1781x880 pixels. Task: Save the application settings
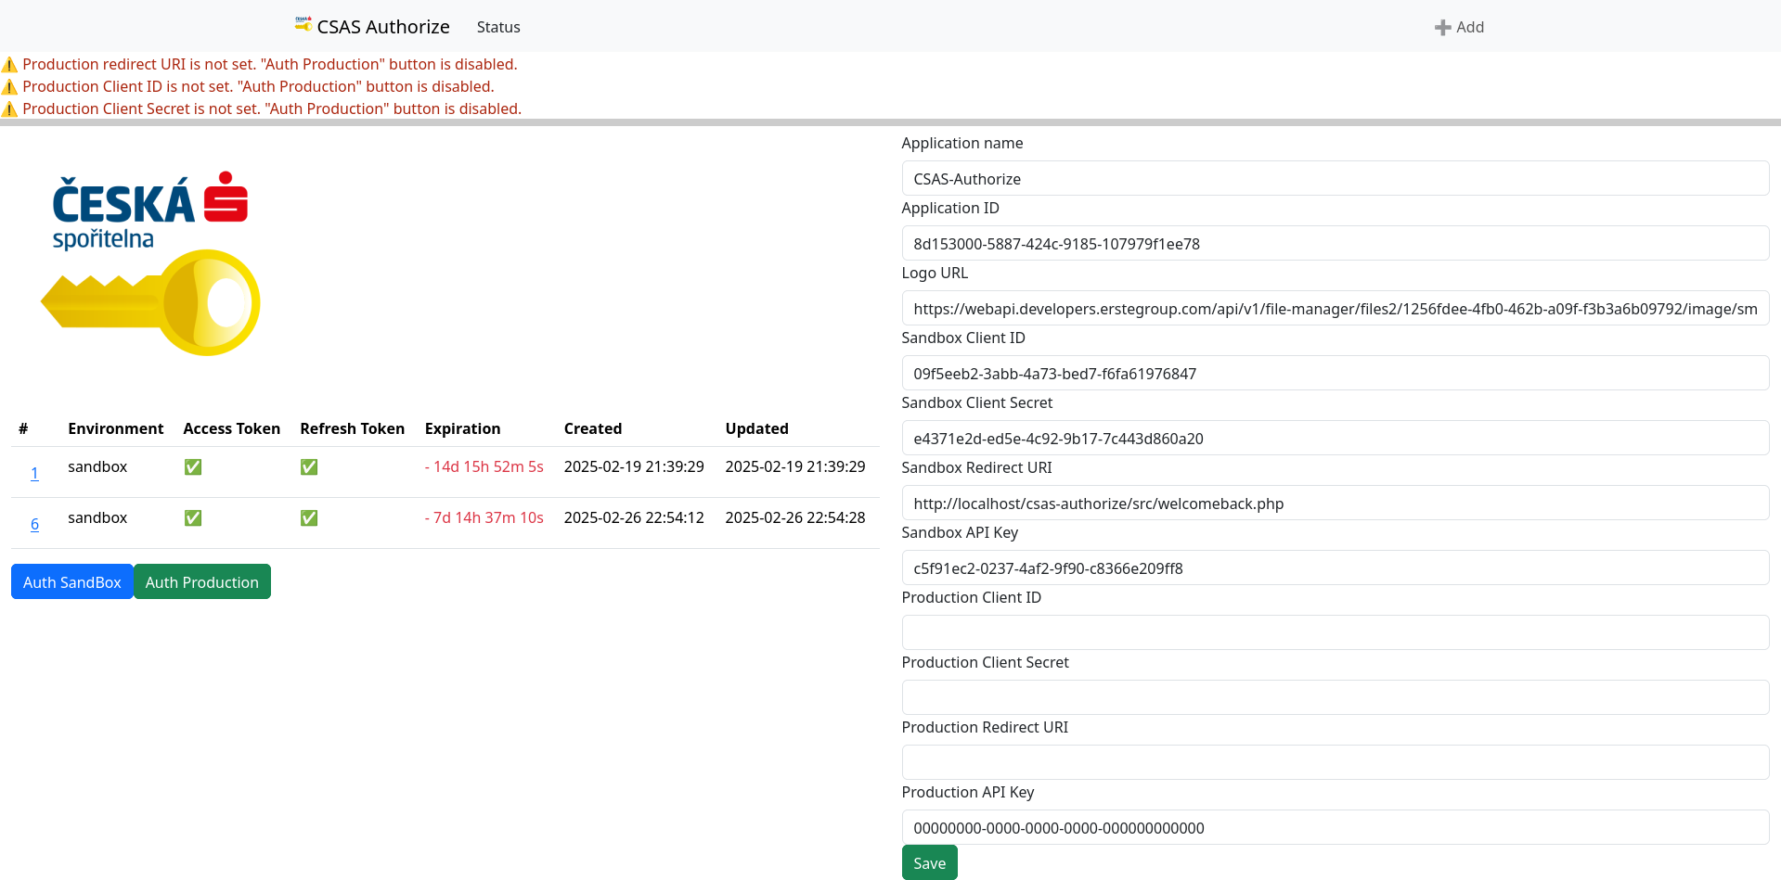pos(929,862)
